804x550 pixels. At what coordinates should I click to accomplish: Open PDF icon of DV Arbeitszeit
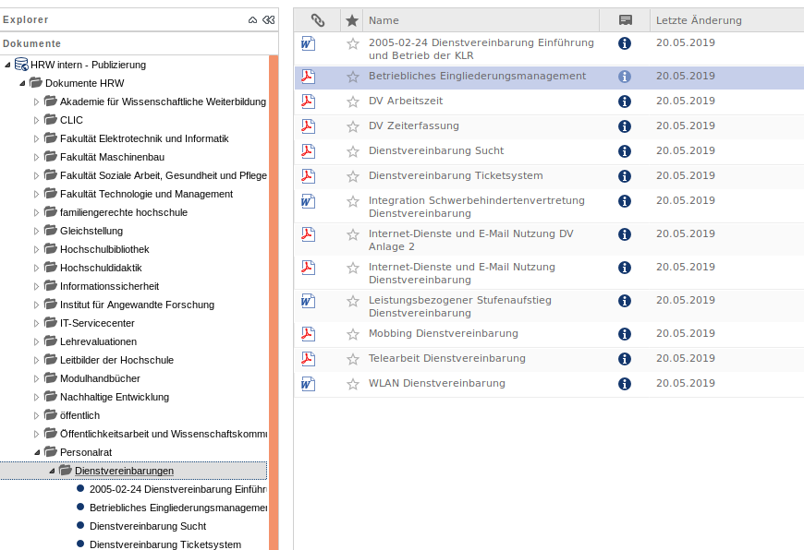tap(308, 102)
